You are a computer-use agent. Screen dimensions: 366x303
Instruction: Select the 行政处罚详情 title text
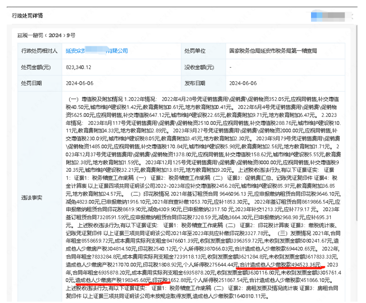click(28, 16)
